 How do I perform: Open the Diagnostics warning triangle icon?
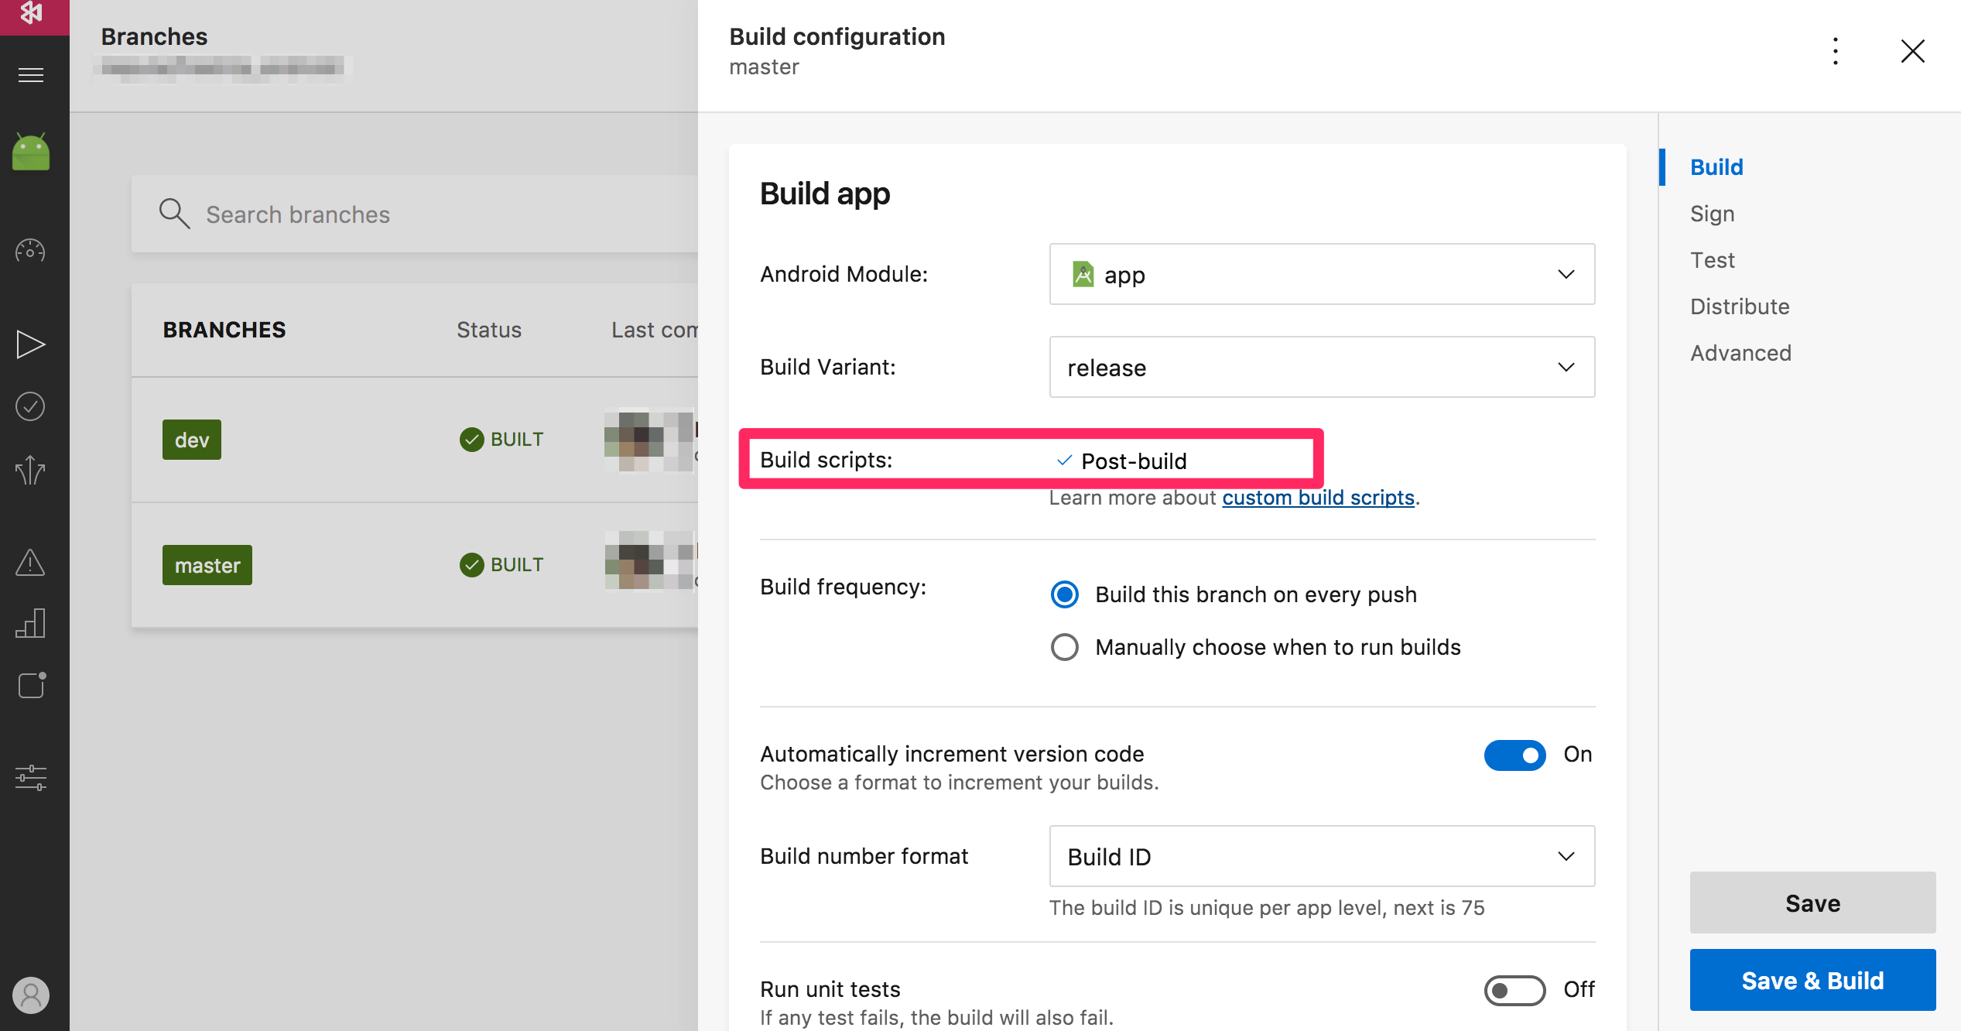pos(31,563)
